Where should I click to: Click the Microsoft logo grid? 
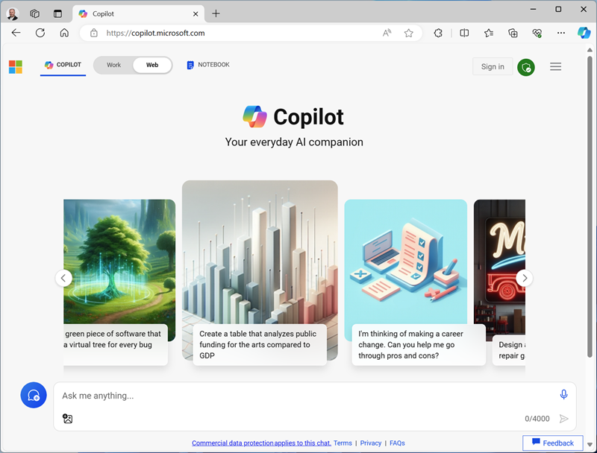(x=14, y=66)
